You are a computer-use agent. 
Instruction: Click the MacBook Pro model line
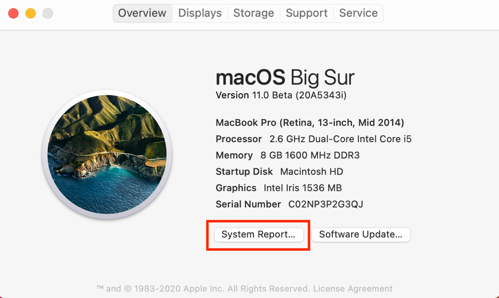pyautogui.click(x=310, y=123)
